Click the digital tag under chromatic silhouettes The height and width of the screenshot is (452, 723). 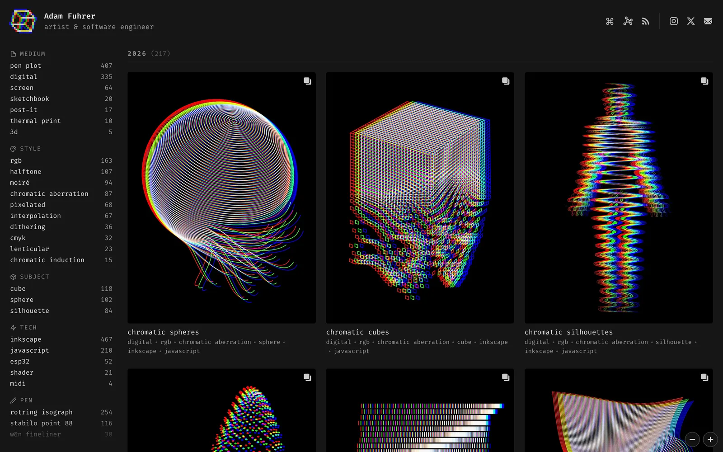tap(537, 342)
